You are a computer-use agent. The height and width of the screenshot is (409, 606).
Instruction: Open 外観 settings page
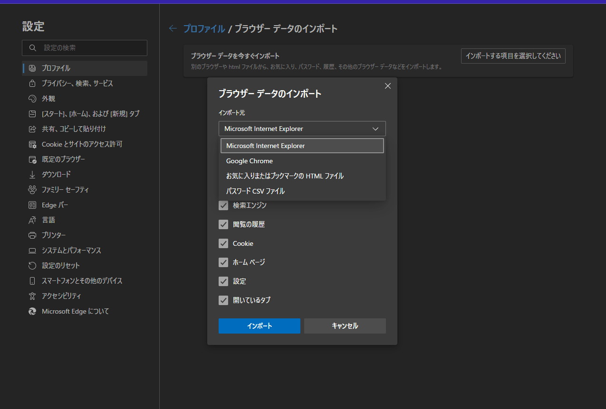85,99
